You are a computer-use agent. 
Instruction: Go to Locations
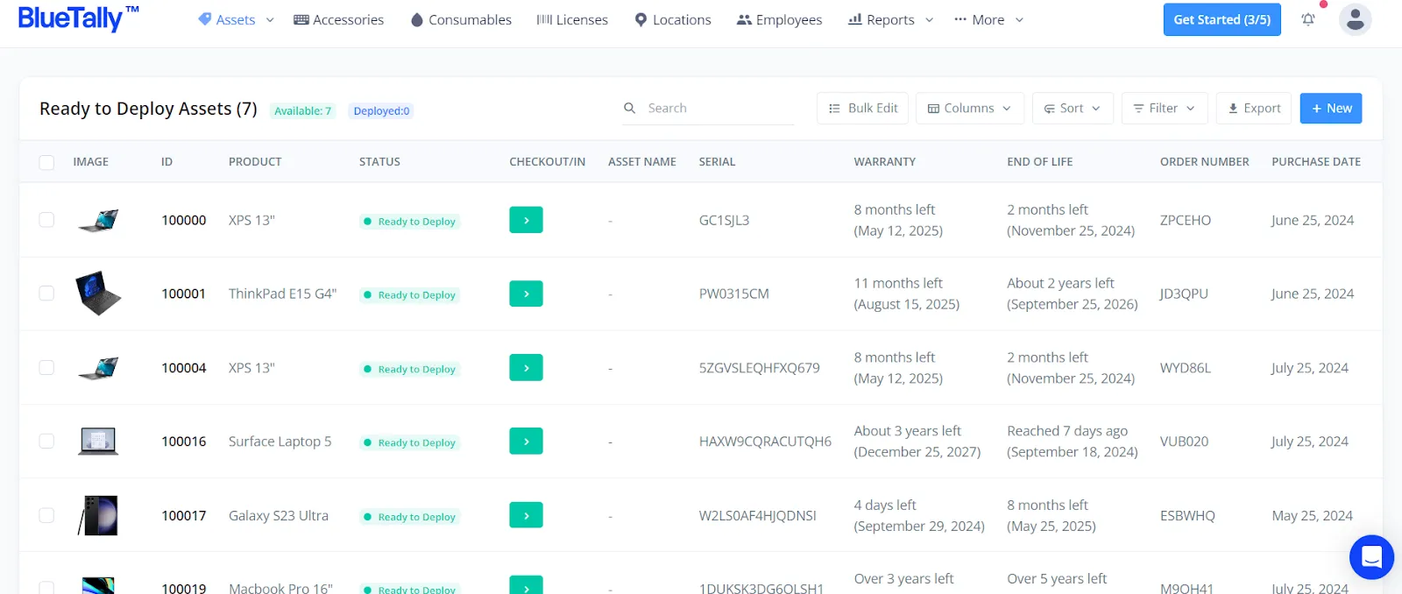pos(673,19)
